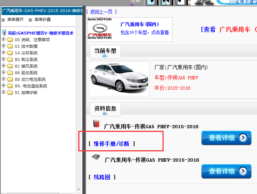
Task: Click the 车型:传祺GA5 PHEV text
Action: tap(176, 78)
